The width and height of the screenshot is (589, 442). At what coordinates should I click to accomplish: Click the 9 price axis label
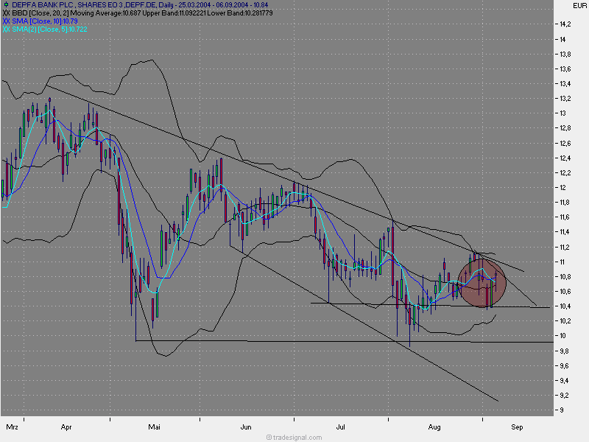(562, 410)
